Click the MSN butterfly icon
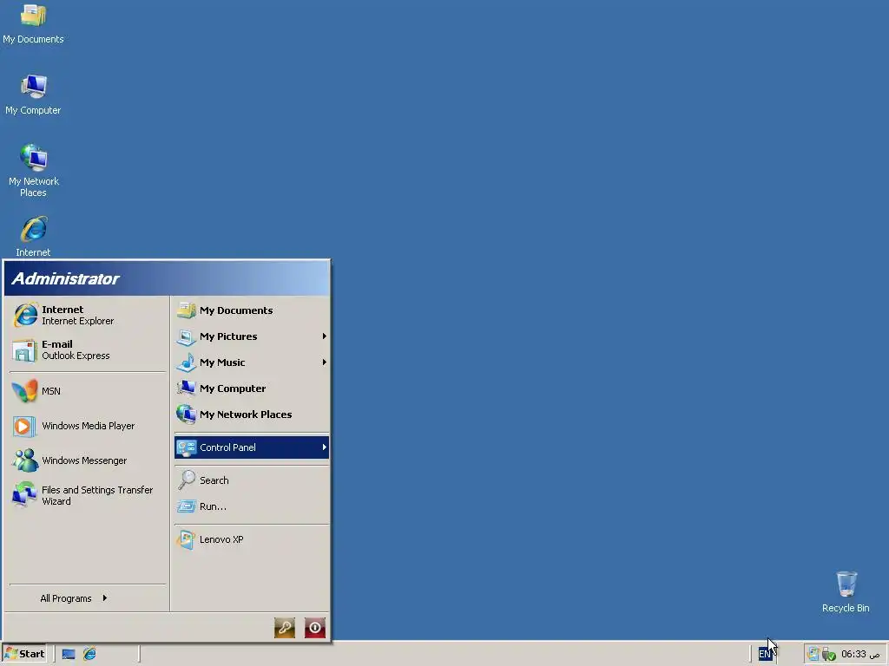Image resolution: width=889 pixels, height=666 pixels. tap(24, 391)
